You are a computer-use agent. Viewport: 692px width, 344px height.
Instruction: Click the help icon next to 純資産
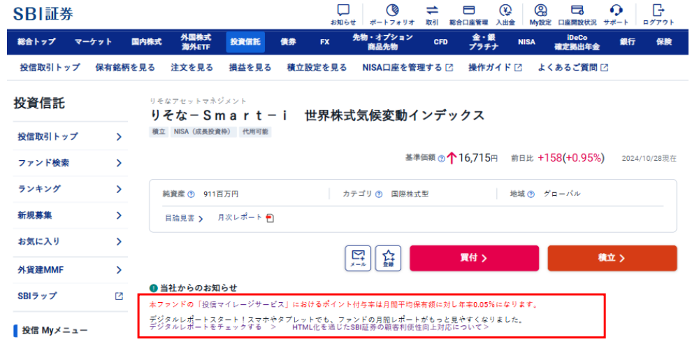(x=191, y=194)
